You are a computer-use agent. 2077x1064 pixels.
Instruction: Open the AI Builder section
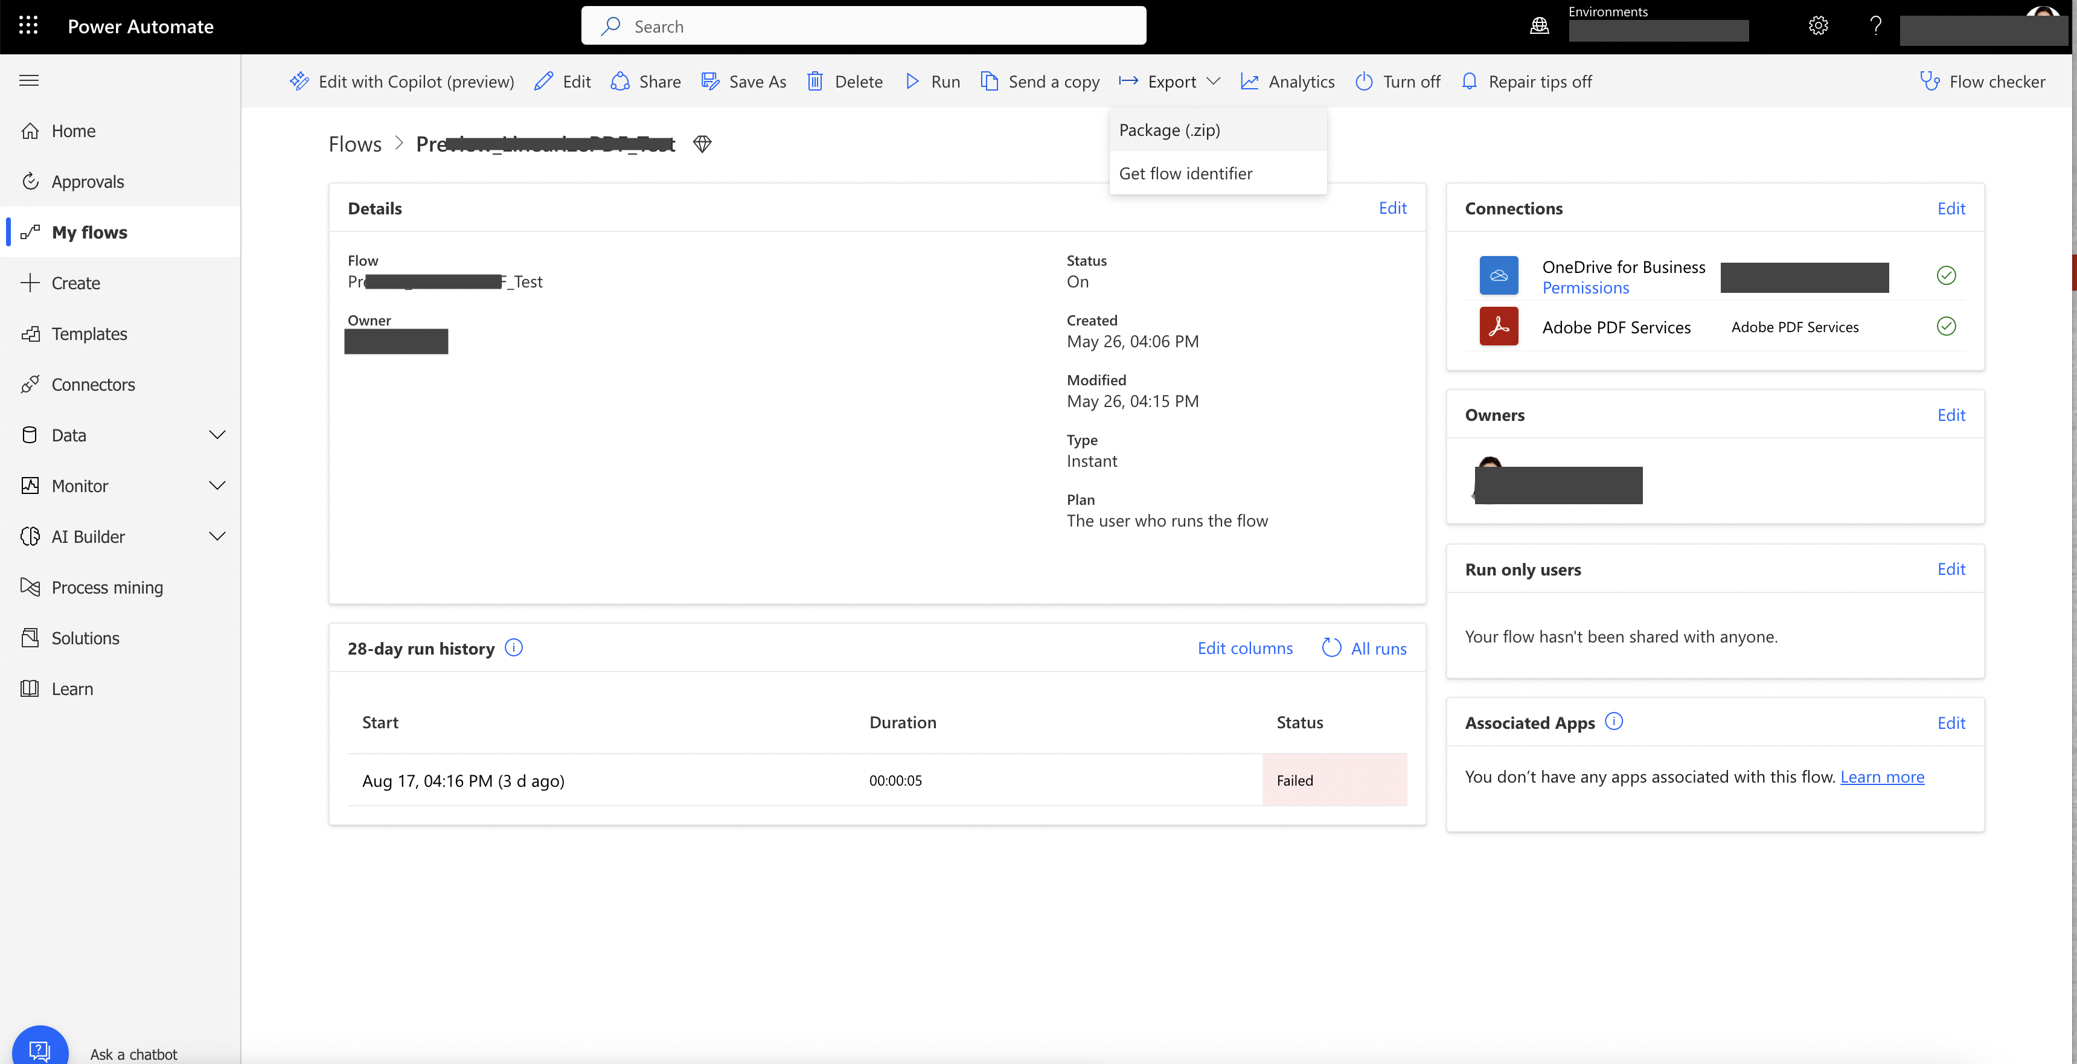(x=87, y=536)
